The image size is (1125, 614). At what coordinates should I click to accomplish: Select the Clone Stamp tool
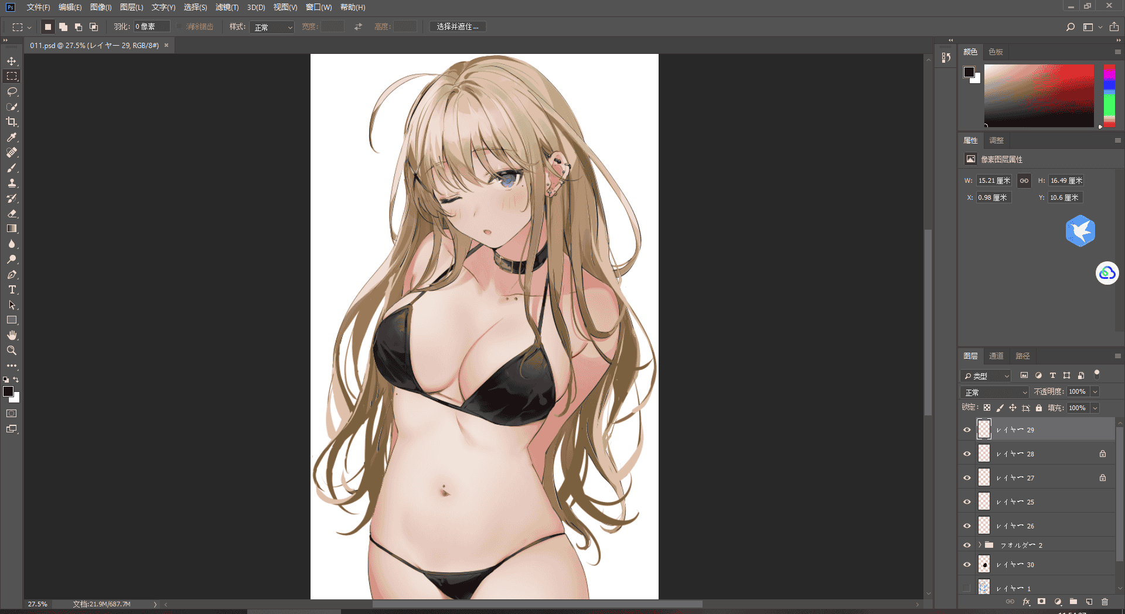(12, 183)
